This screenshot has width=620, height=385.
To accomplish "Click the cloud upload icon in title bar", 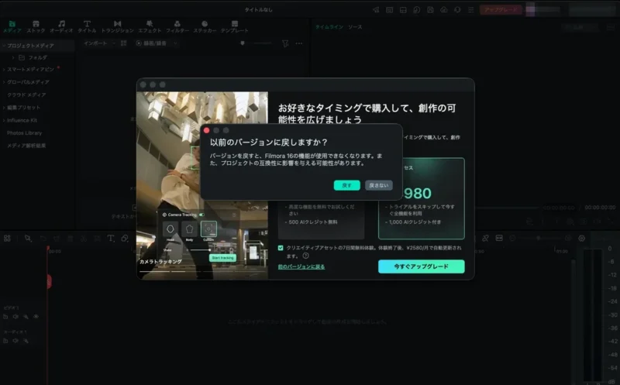I will point(443,9).
